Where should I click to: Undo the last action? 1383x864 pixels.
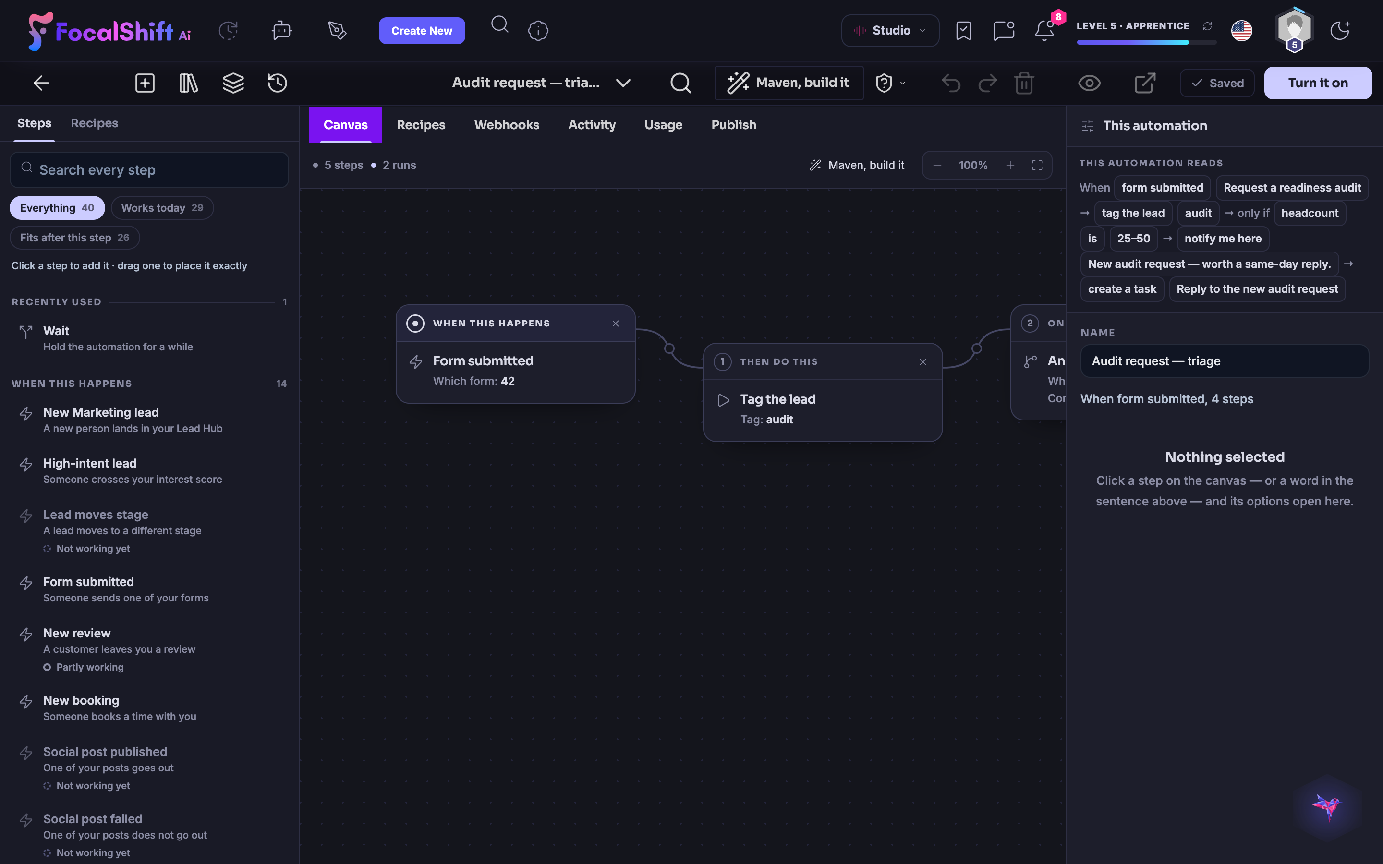[951, 83]
